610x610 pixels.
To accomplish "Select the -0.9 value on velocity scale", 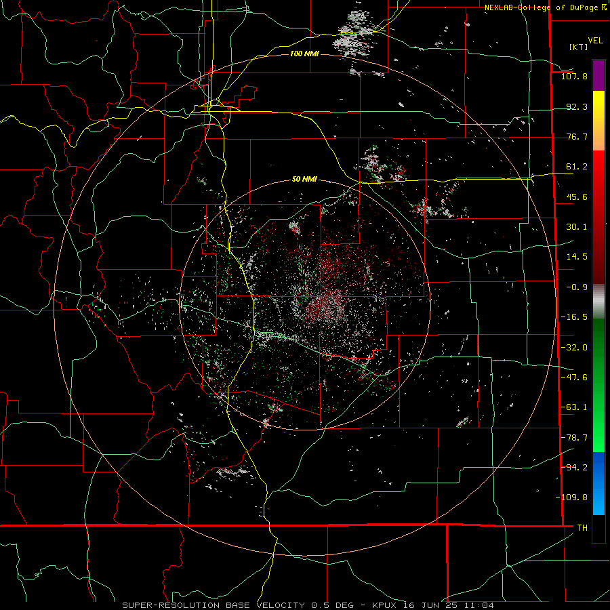I will pyautogui.click(x=577, y=287).
